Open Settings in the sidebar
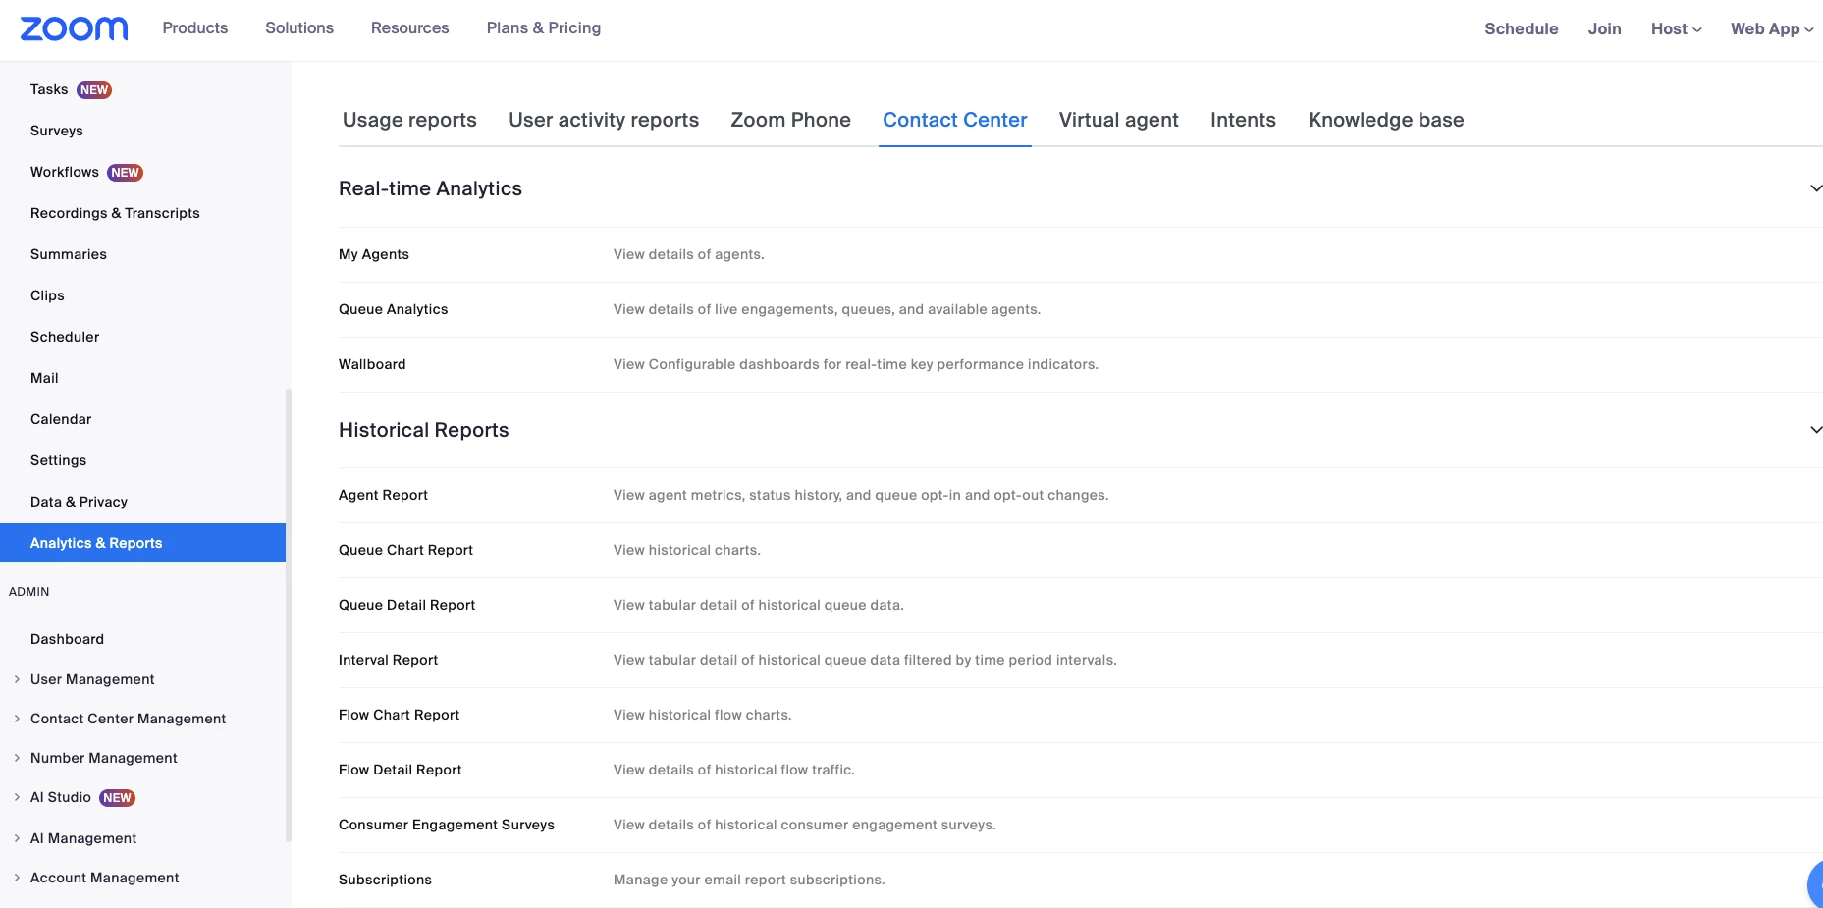The image size is (1823, 908). click(59, 460)
